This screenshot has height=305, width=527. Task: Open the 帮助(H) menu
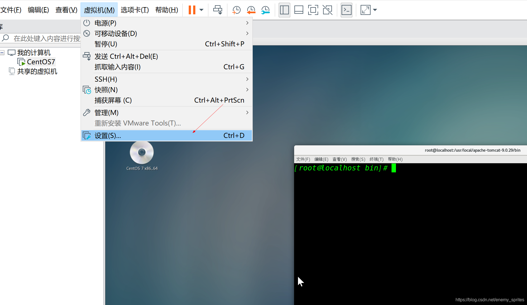[x=167, y=10]
